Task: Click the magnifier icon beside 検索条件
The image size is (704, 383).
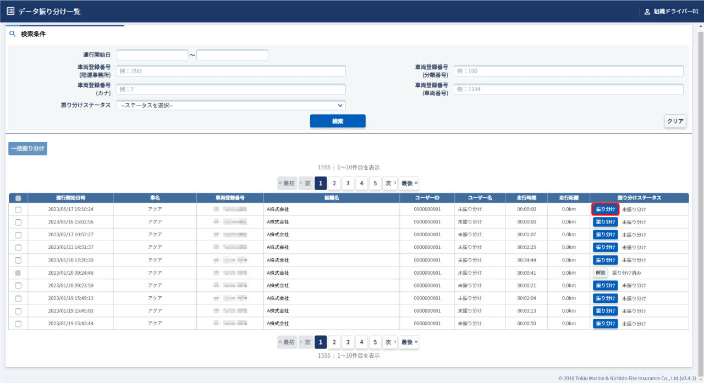Action: pyautogui.click(x=13, y=34)
